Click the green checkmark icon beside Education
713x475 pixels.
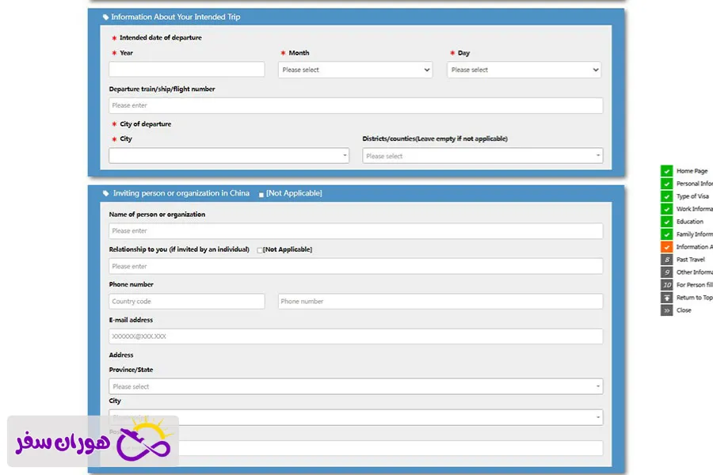[x=666, y=222]
